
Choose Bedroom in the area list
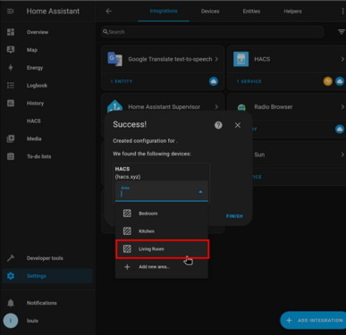162,214
